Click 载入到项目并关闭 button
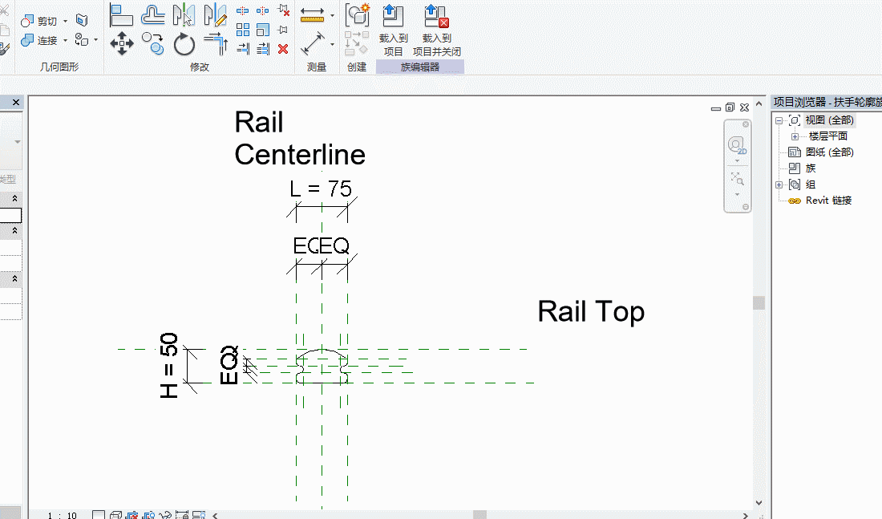 [436, 31]
